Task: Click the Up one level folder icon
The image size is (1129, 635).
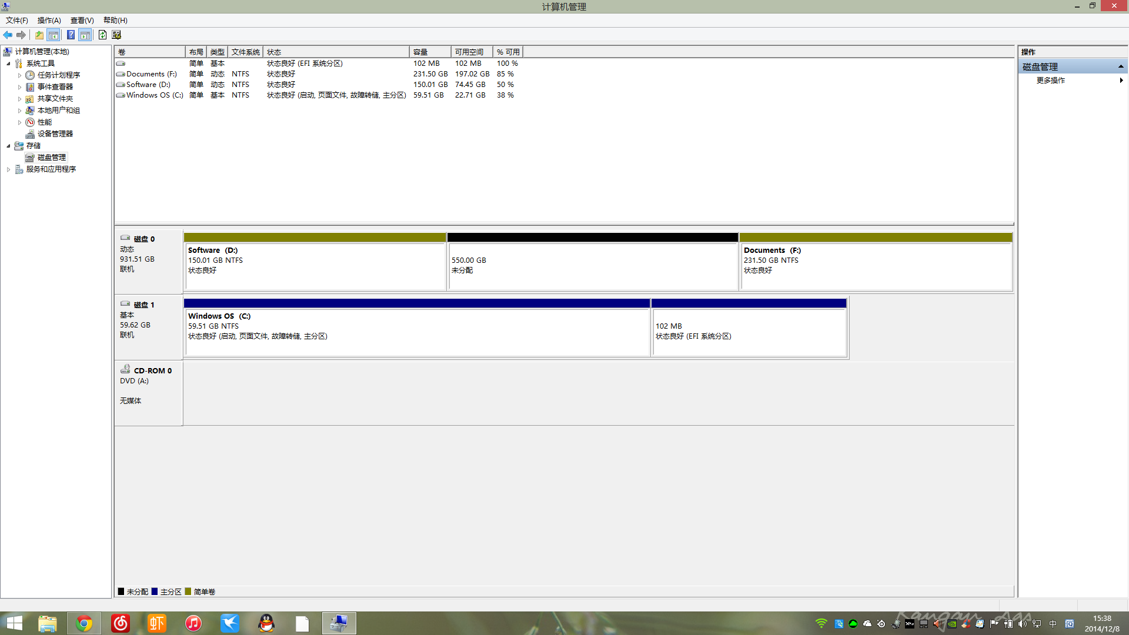Action: click(x=39, y=35)
